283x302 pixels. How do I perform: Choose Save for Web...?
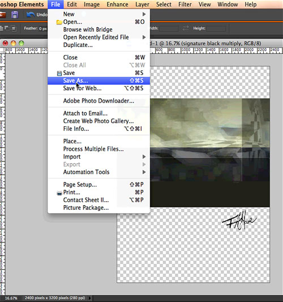tap(98, 88)
